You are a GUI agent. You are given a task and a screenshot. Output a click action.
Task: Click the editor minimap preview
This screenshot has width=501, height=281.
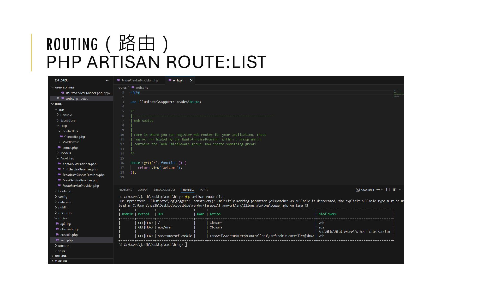pos(398,94)
